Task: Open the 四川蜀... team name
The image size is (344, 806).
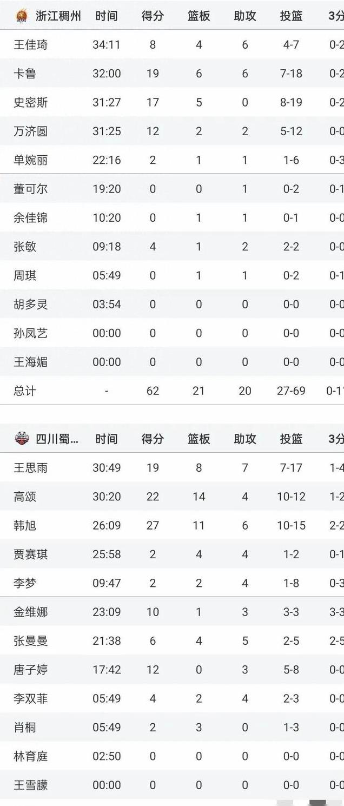Action: tap(57, 439)
